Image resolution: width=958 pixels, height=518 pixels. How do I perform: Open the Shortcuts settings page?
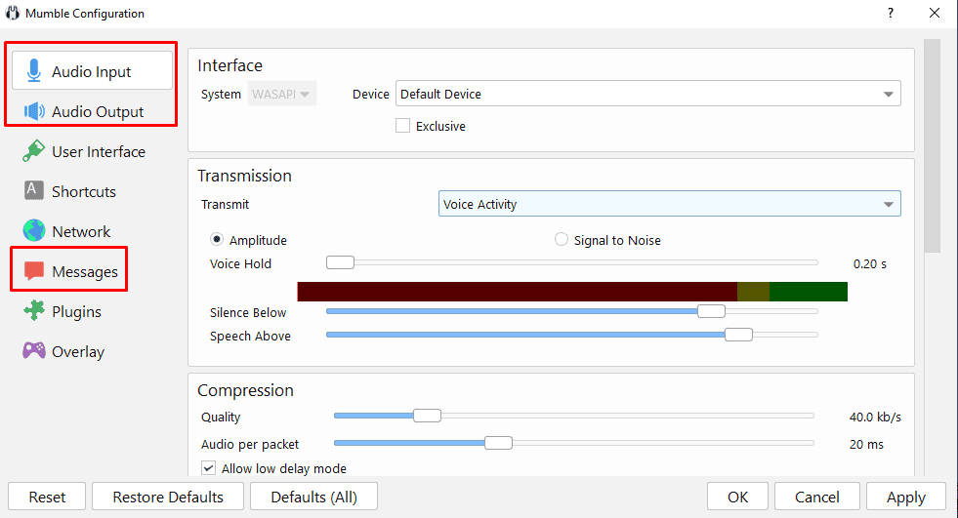[x=92, y=191]
